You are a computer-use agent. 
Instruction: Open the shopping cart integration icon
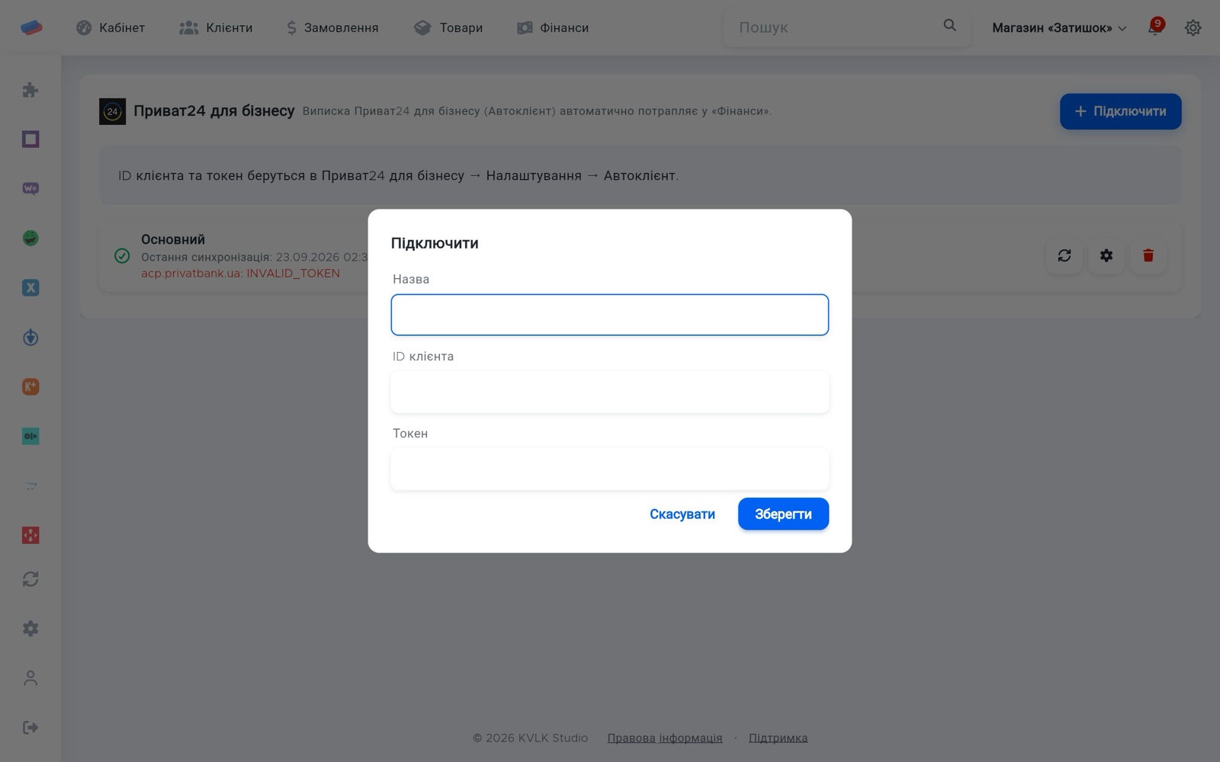(30, 486)
